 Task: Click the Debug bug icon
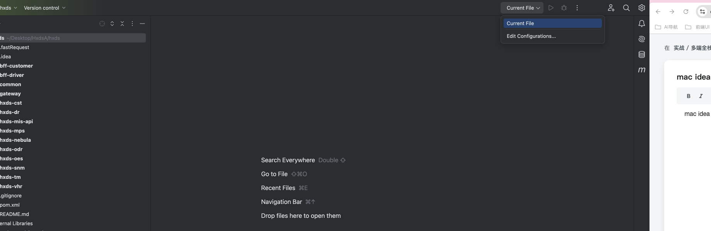[564, 8]
